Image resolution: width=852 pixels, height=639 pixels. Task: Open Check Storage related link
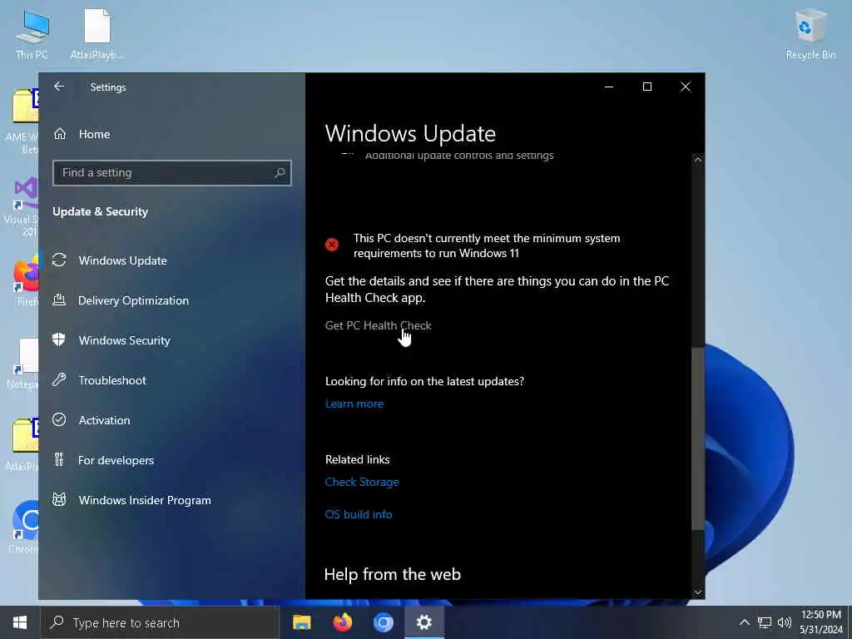362,482
